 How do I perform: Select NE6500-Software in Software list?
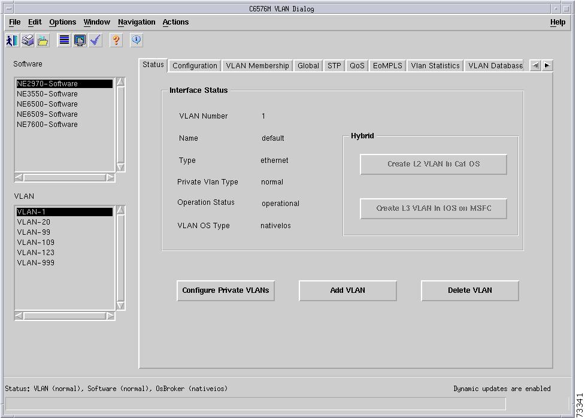64,104
